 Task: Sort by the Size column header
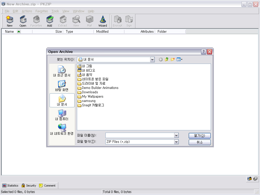(48, 31)
